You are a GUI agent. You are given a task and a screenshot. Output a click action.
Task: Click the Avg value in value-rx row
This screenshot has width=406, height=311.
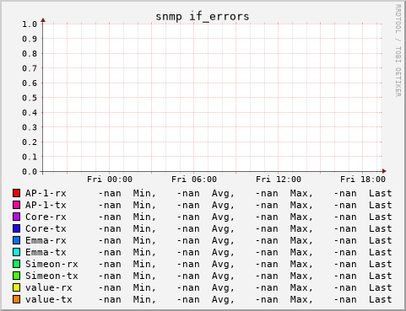(x=188, y=288)
